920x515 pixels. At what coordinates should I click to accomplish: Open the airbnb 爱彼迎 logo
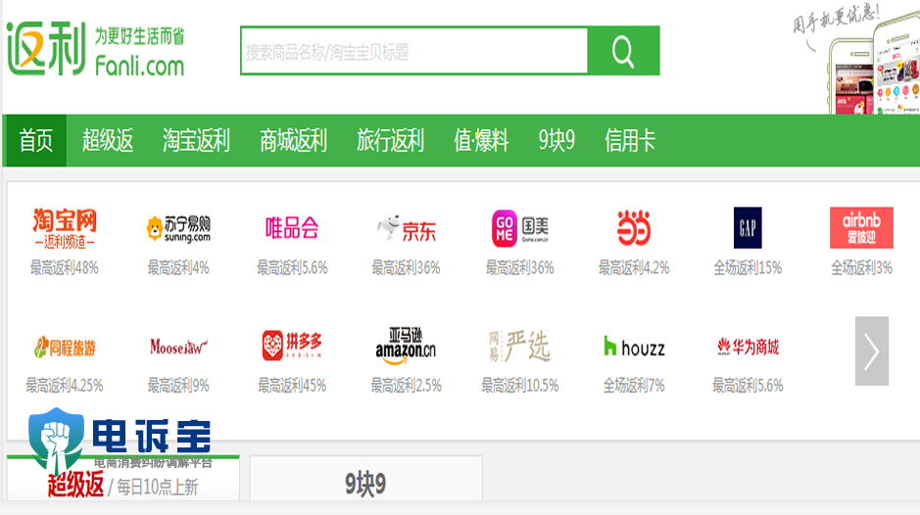coord(861,227)
